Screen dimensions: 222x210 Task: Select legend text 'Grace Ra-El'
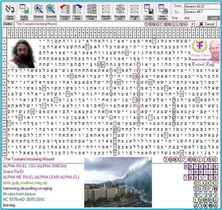[x=13, y=172]
